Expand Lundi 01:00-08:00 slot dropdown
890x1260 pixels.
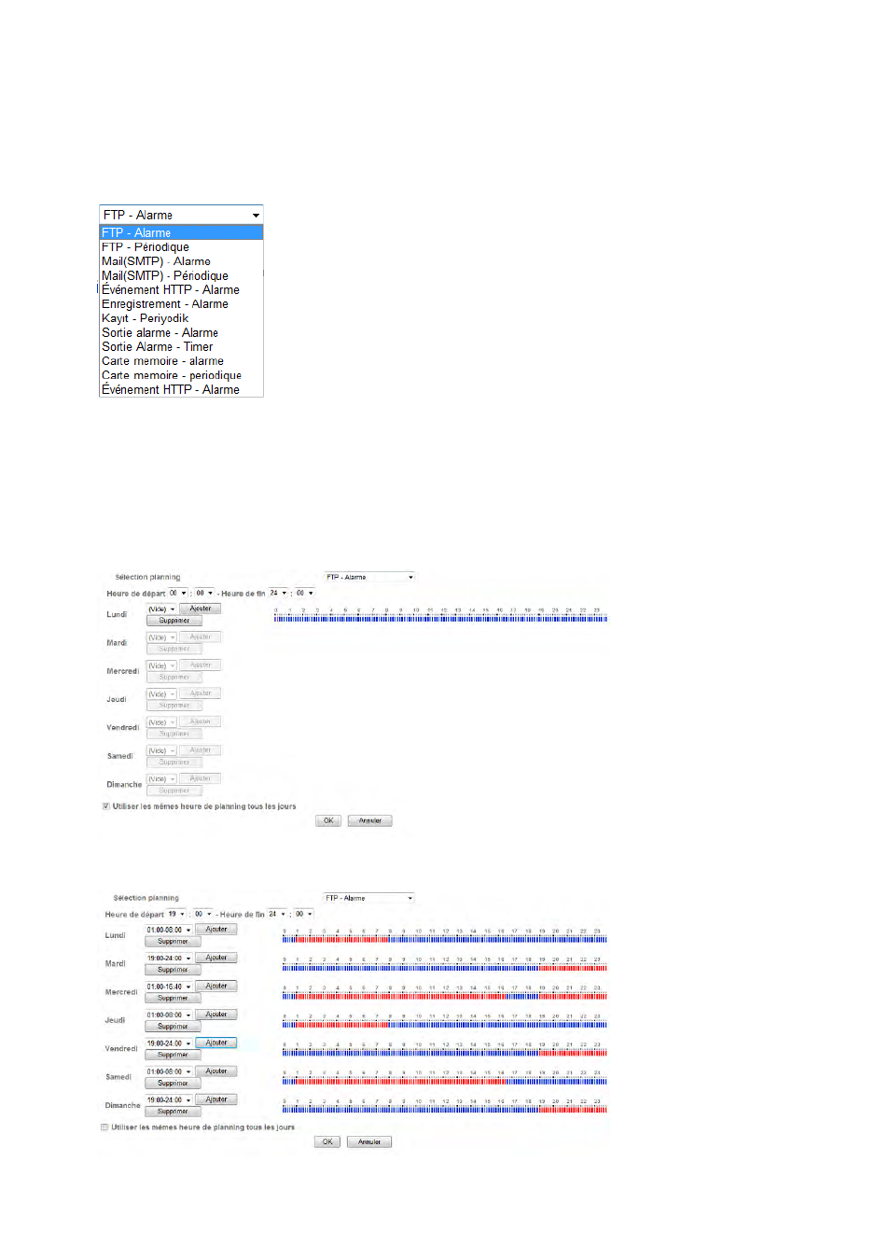coord(169,930)
